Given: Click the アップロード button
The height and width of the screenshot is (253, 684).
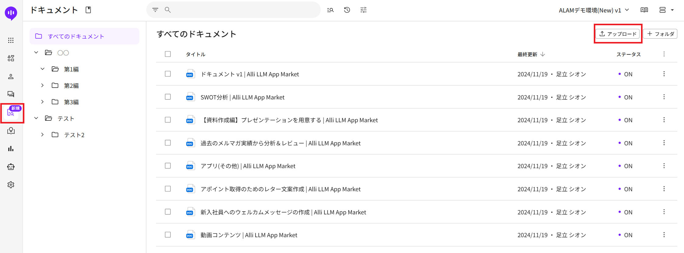Looking at the screenshot, I should click(618, 34).
